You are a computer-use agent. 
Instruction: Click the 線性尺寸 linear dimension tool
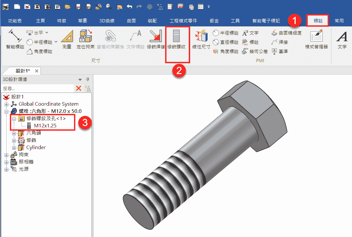pos(201,39)
